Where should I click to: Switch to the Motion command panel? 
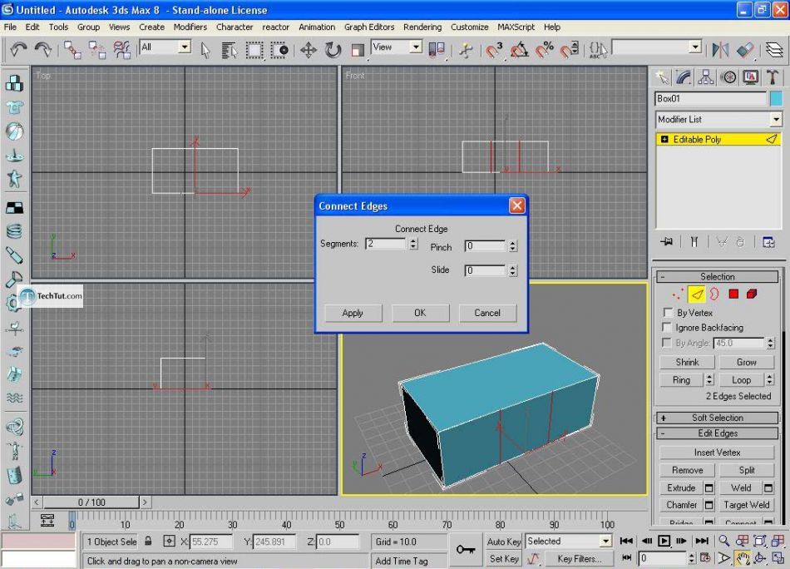[728, 77]
